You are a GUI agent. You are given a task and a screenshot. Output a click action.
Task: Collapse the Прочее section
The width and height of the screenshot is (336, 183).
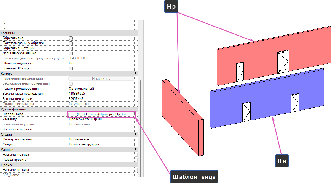tap(135, 165)
